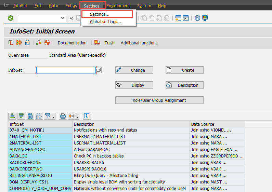272x192 pixels.
Task: Open the command field dropdown arrow
Action: tap(63, 18)
